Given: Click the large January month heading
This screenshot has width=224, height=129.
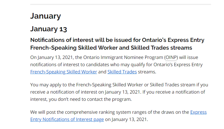Looking at the screenshot, I should pyautogui.click(x=45, y=16).
